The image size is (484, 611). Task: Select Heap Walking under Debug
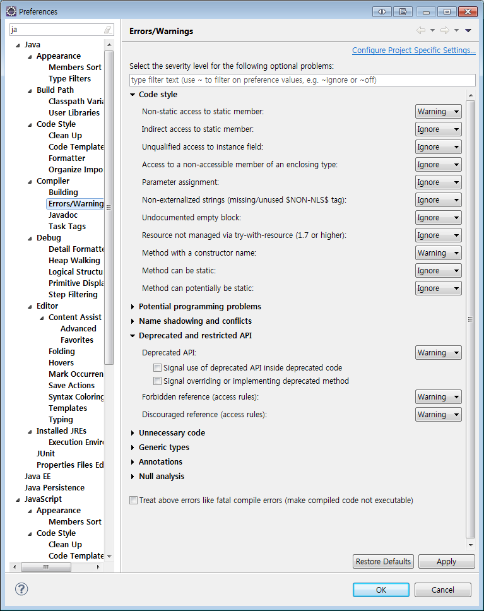[74, 260]
